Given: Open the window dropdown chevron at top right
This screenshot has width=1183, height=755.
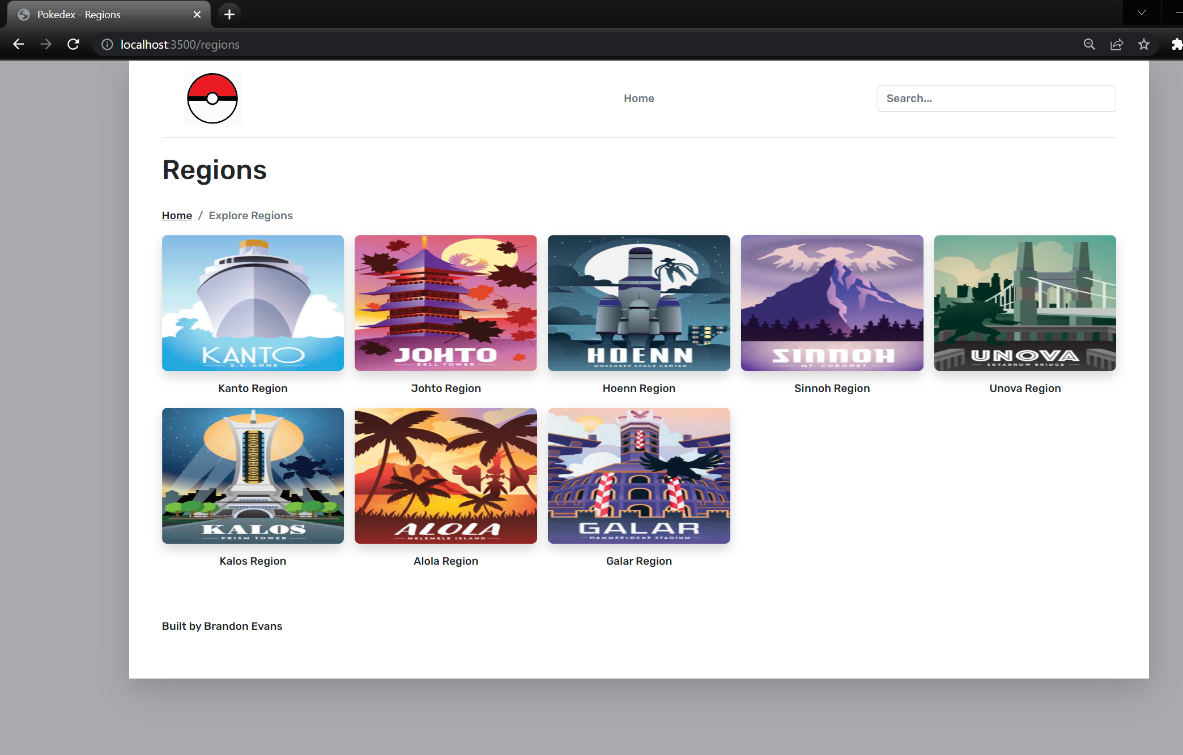Looking at the screenshot, I should [1141, 12].
